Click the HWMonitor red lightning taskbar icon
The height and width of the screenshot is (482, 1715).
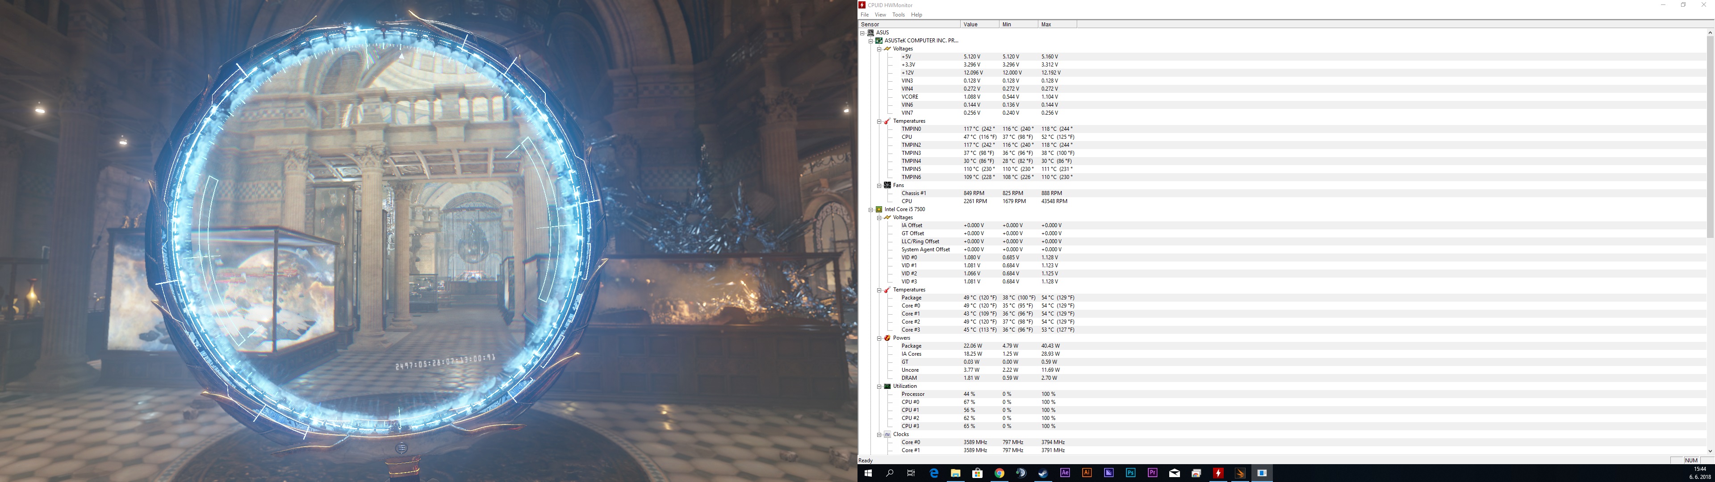[x=1217, y=473]
